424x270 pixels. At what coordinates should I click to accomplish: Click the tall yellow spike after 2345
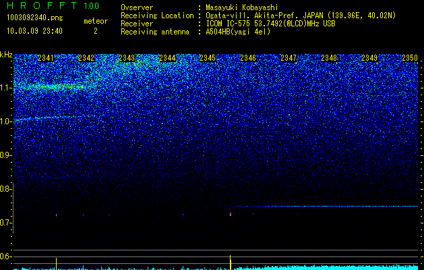[230, 263]
